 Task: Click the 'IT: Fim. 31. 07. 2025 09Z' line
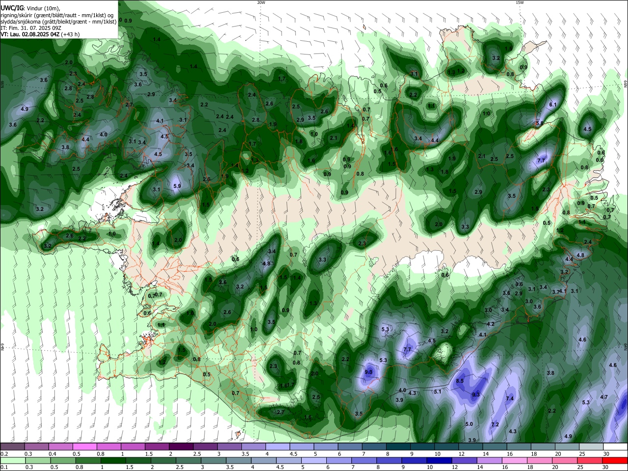pyautogui.click(x=30, y=28)
